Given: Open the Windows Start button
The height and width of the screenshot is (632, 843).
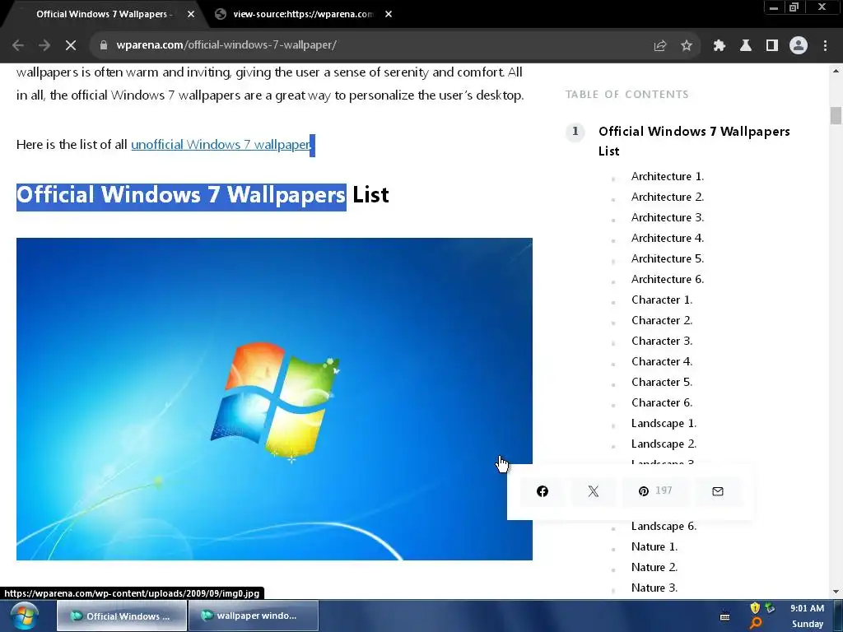Looking at the screenshot, I should click(24, 616).
